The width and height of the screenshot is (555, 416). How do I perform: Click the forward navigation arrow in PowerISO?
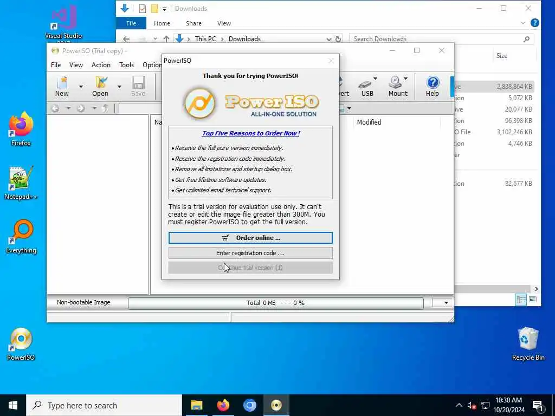click(81, 108)
